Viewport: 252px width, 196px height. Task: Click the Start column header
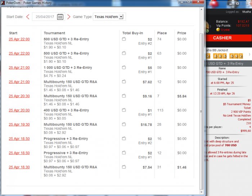[x=13, y=33]
